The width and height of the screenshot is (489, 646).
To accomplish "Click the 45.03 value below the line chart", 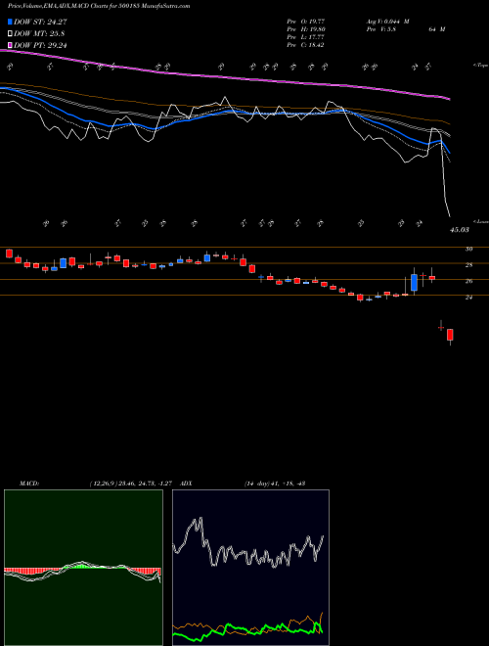I will pos(459,230).
